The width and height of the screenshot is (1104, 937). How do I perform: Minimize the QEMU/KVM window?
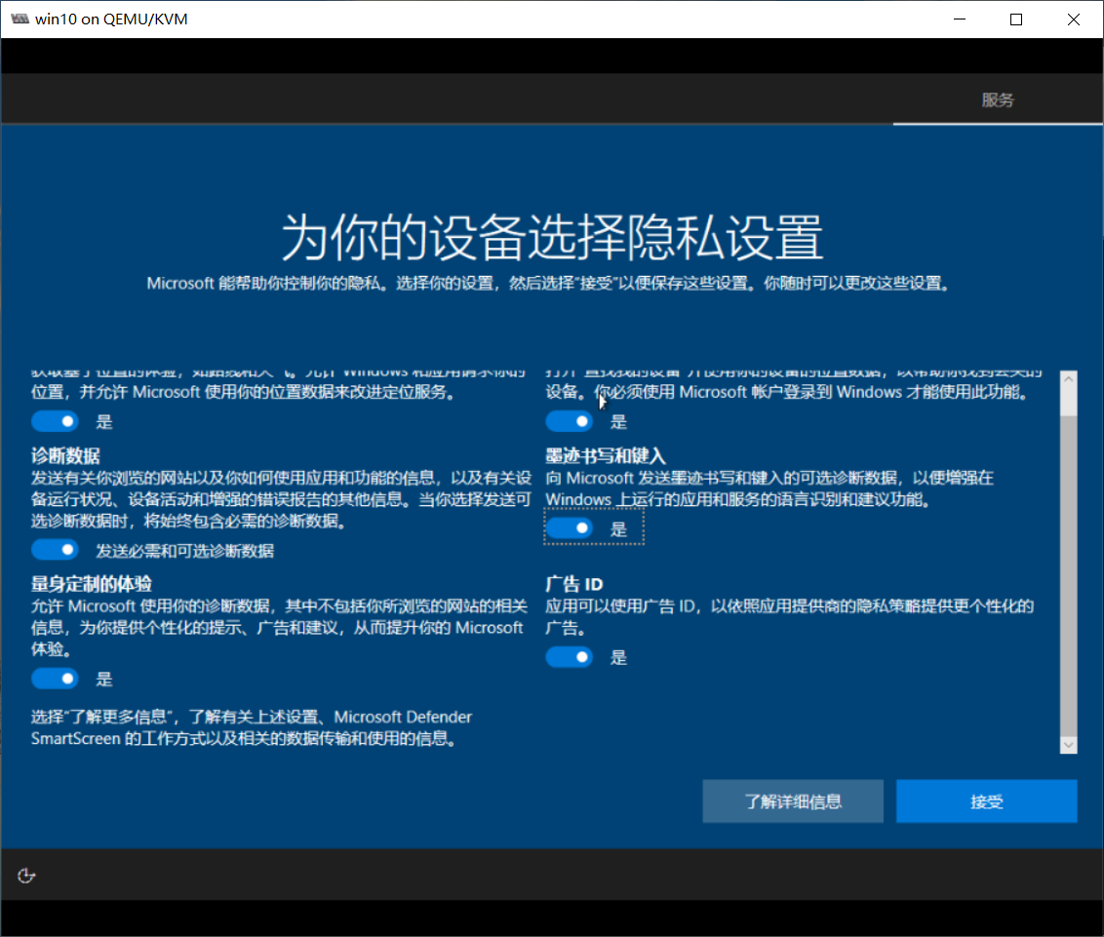pyautogui.click(x=959, y=19)
